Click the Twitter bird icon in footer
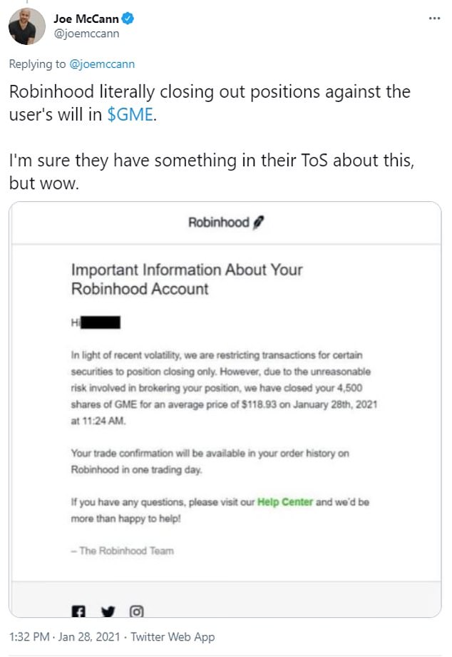The image size is (452, 657). tap(108, 611)
